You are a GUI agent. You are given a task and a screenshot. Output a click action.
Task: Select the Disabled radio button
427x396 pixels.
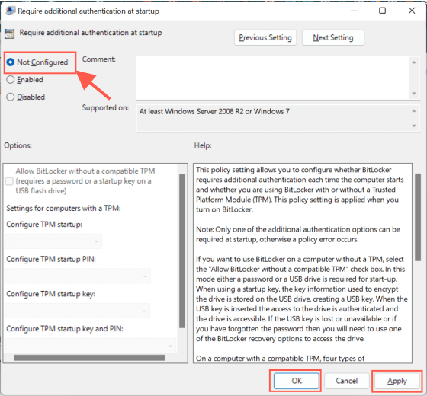11,97
